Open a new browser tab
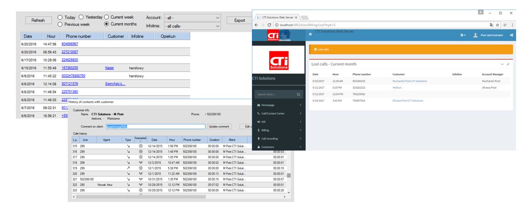Screen dimensions: 522x206 tap(304, 18)
